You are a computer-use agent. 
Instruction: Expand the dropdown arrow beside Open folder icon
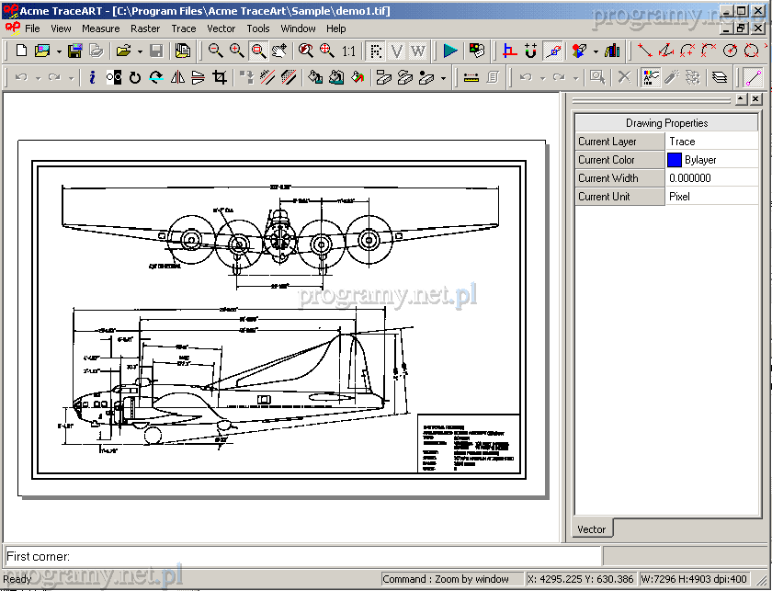(x=139, y=51)
